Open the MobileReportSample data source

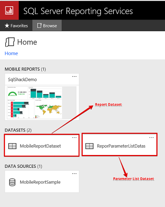[x=40, y=182]
